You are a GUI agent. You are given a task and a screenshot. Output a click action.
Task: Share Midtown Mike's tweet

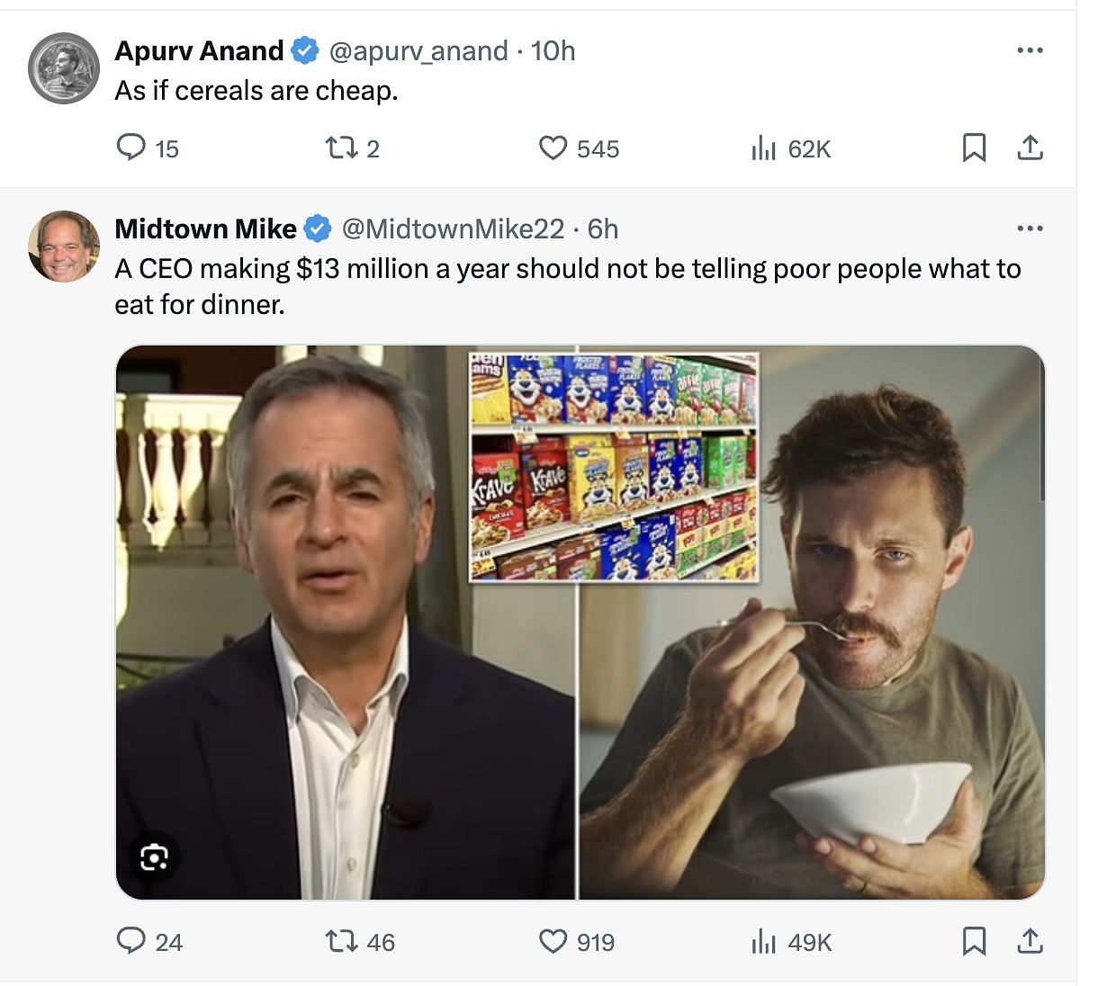[1030, 942]
